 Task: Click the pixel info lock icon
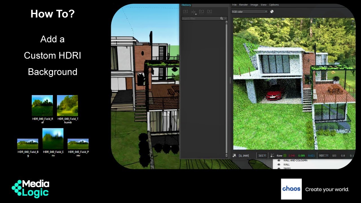[234, 155]
